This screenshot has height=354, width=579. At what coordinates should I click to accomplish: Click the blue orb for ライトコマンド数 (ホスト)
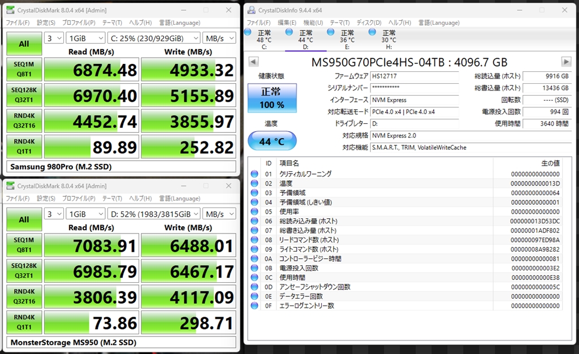coord(254,249)
